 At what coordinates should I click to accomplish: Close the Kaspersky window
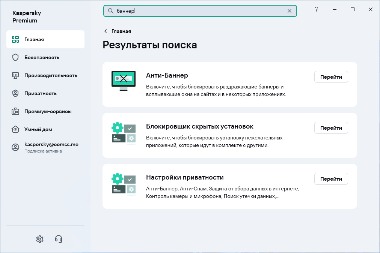pos(371,9)
